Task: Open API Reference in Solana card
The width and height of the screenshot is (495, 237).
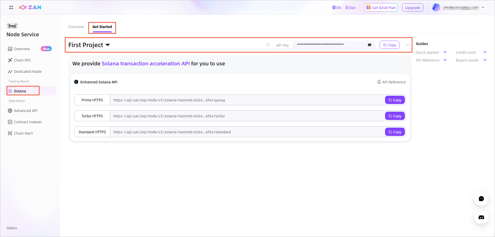Action: click(391, 82)
